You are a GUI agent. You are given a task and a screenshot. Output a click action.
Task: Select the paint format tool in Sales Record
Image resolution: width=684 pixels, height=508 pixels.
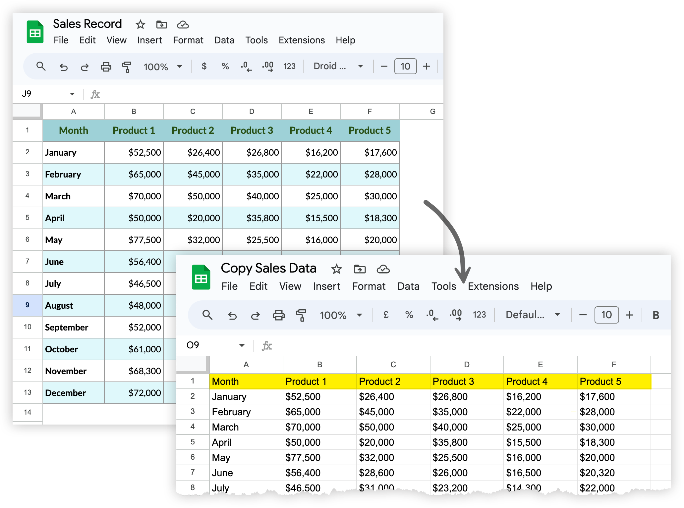pos(127,67)
